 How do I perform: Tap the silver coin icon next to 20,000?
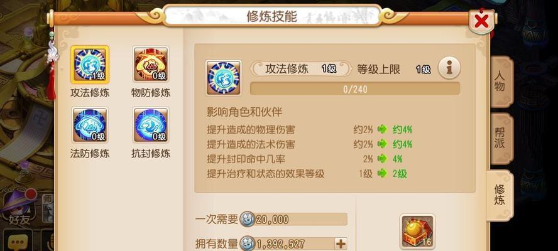coord(248,220)
